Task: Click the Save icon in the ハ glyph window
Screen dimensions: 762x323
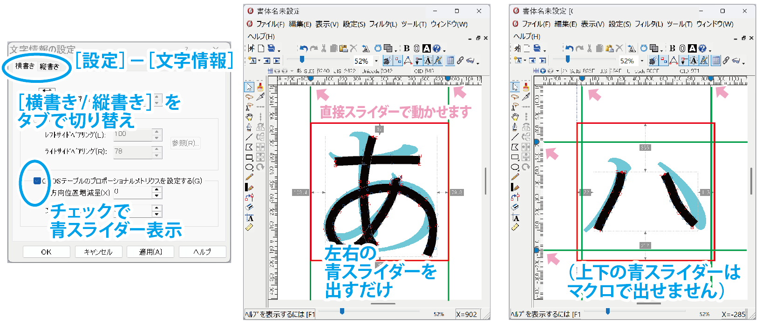Action: coord(537,48)
